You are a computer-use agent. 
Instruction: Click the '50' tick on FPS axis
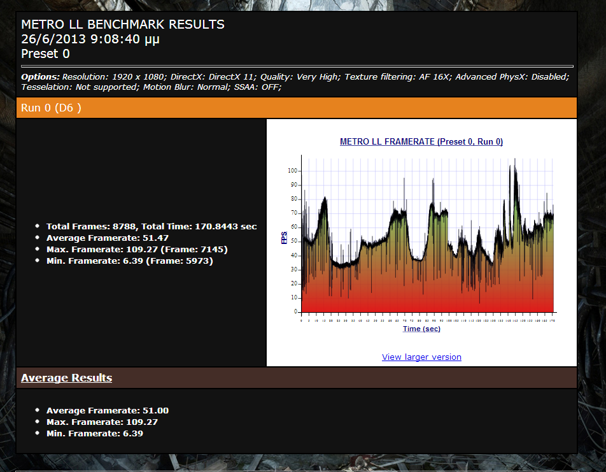tap(294, 241)
